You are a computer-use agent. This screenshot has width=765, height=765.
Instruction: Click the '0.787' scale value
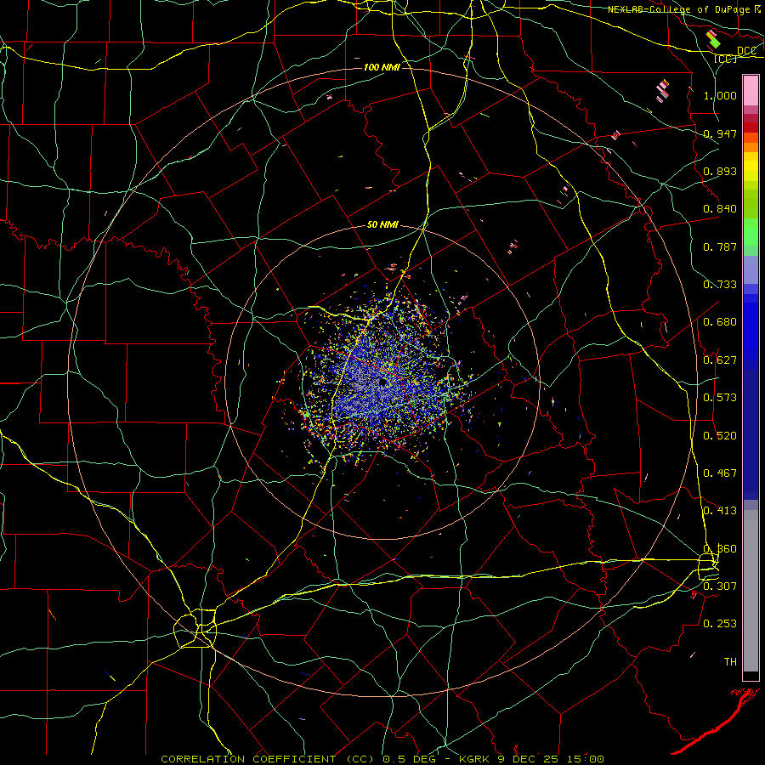(x=720, y=246)
